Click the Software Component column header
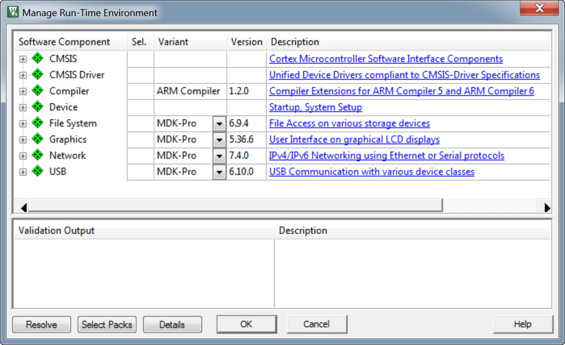This screenshot has width=565, height=345. [64, 42]
